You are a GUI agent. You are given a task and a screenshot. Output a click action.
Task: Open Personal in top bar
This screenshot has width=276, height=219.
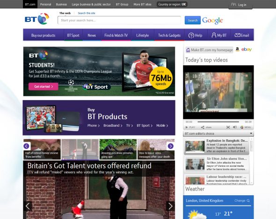click(45, 4)
